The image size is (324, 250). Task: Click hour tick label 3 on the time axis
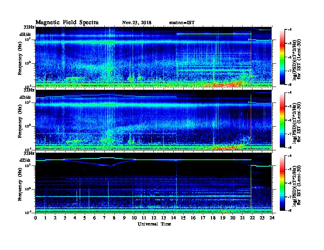65,218
